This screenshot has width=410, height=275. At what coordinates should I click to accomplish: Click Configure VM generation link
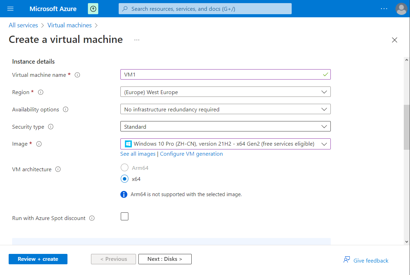click(191, 154)
